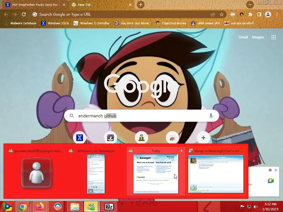Open the Images link
Image resolution: width=283 pixels, height=212 pixels.
click(258, 37)
